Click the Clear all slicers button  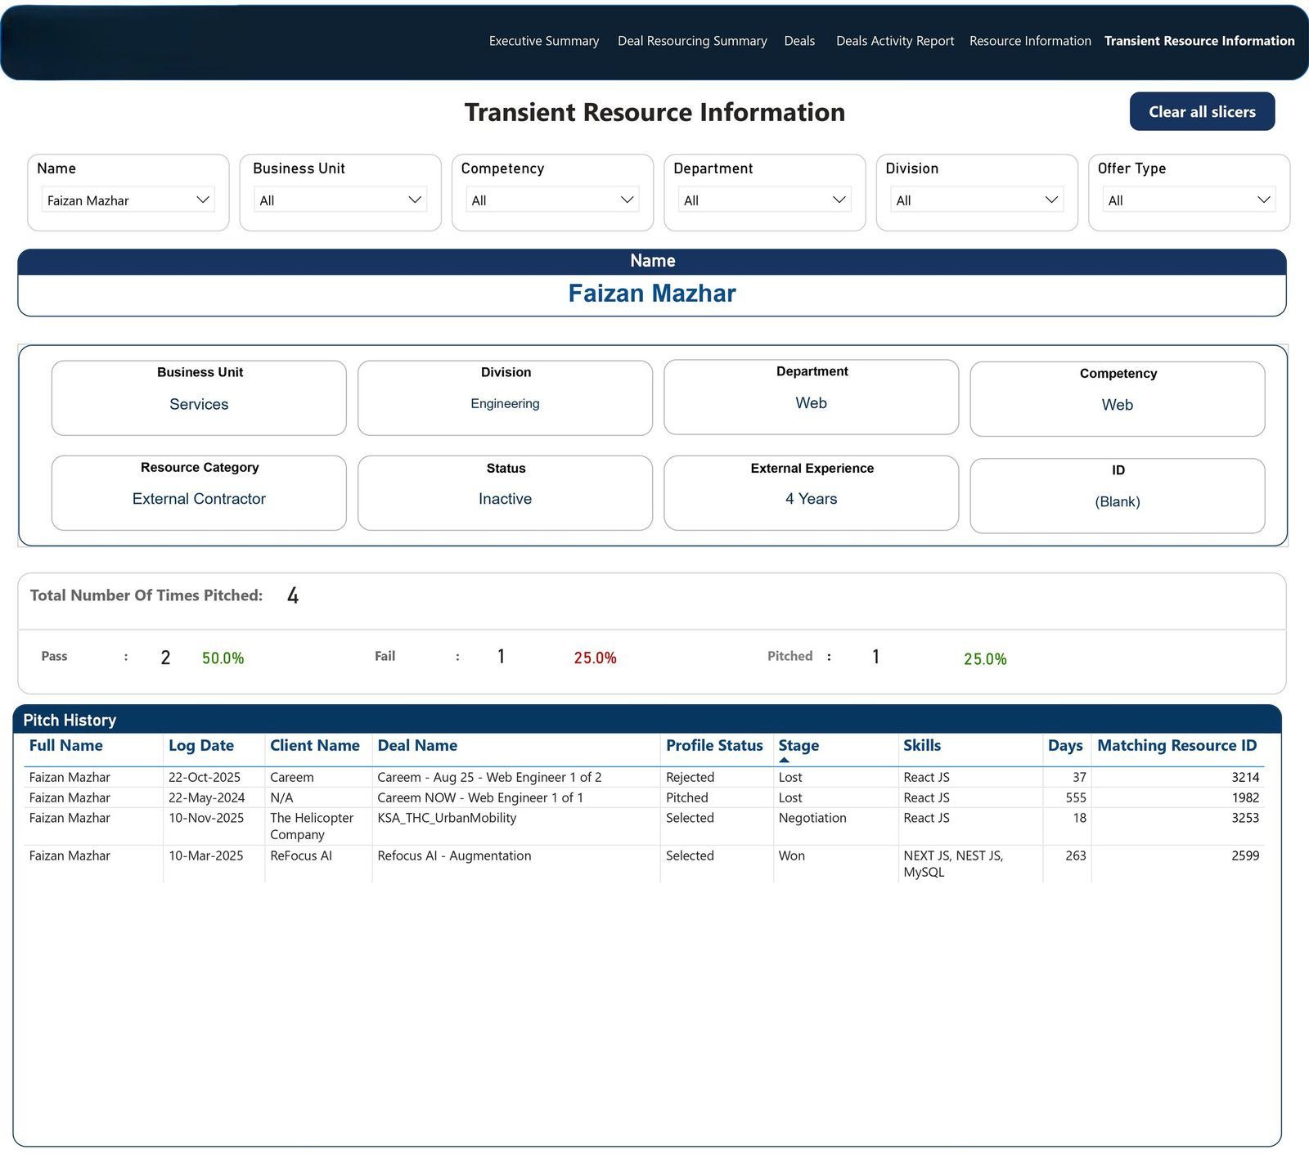tap(1202, 111)
